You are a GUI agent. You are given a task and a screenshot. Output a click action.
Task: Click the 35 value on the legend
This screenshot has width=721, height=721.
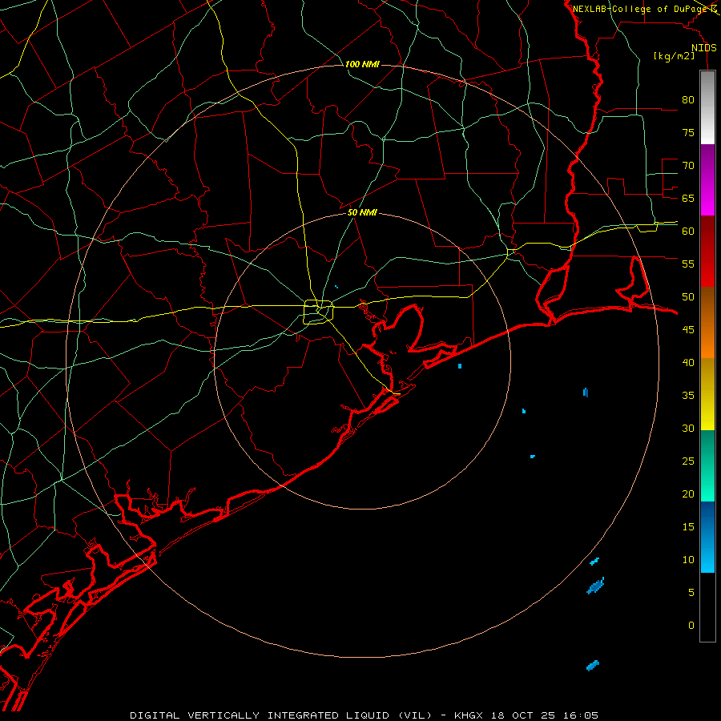(x=688, y=396)
